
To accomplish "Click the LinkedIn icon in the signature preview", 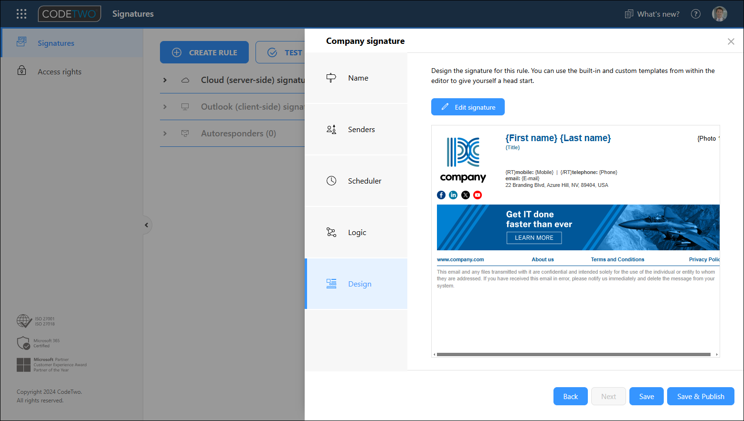I will (453, 195).
